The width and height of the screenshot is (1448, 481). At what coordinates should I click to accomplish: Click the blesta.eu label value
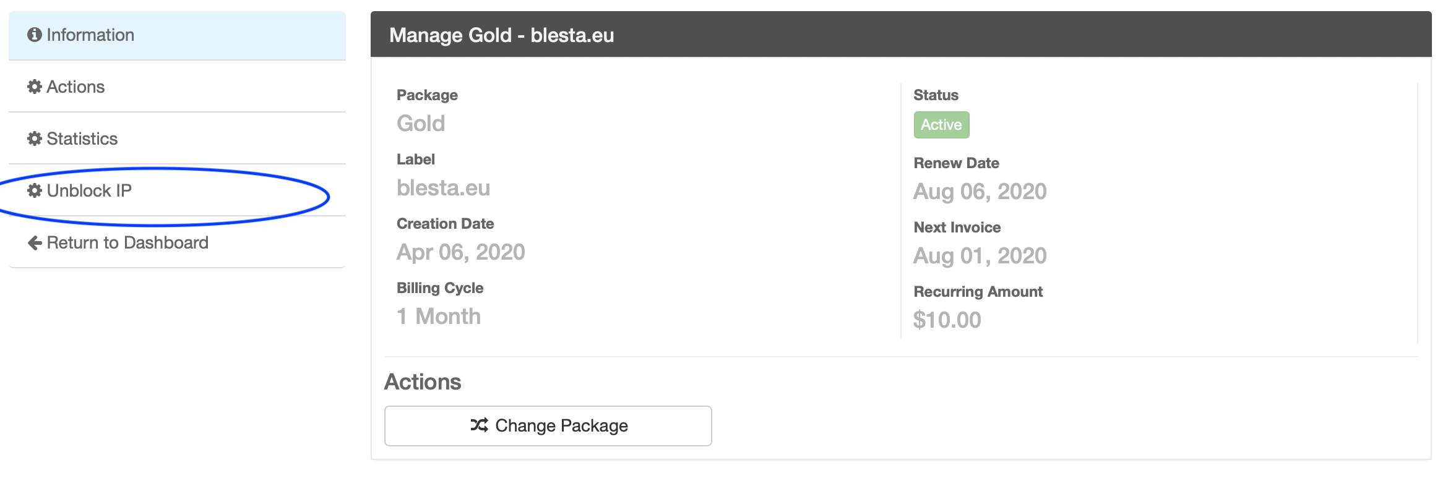443,188
